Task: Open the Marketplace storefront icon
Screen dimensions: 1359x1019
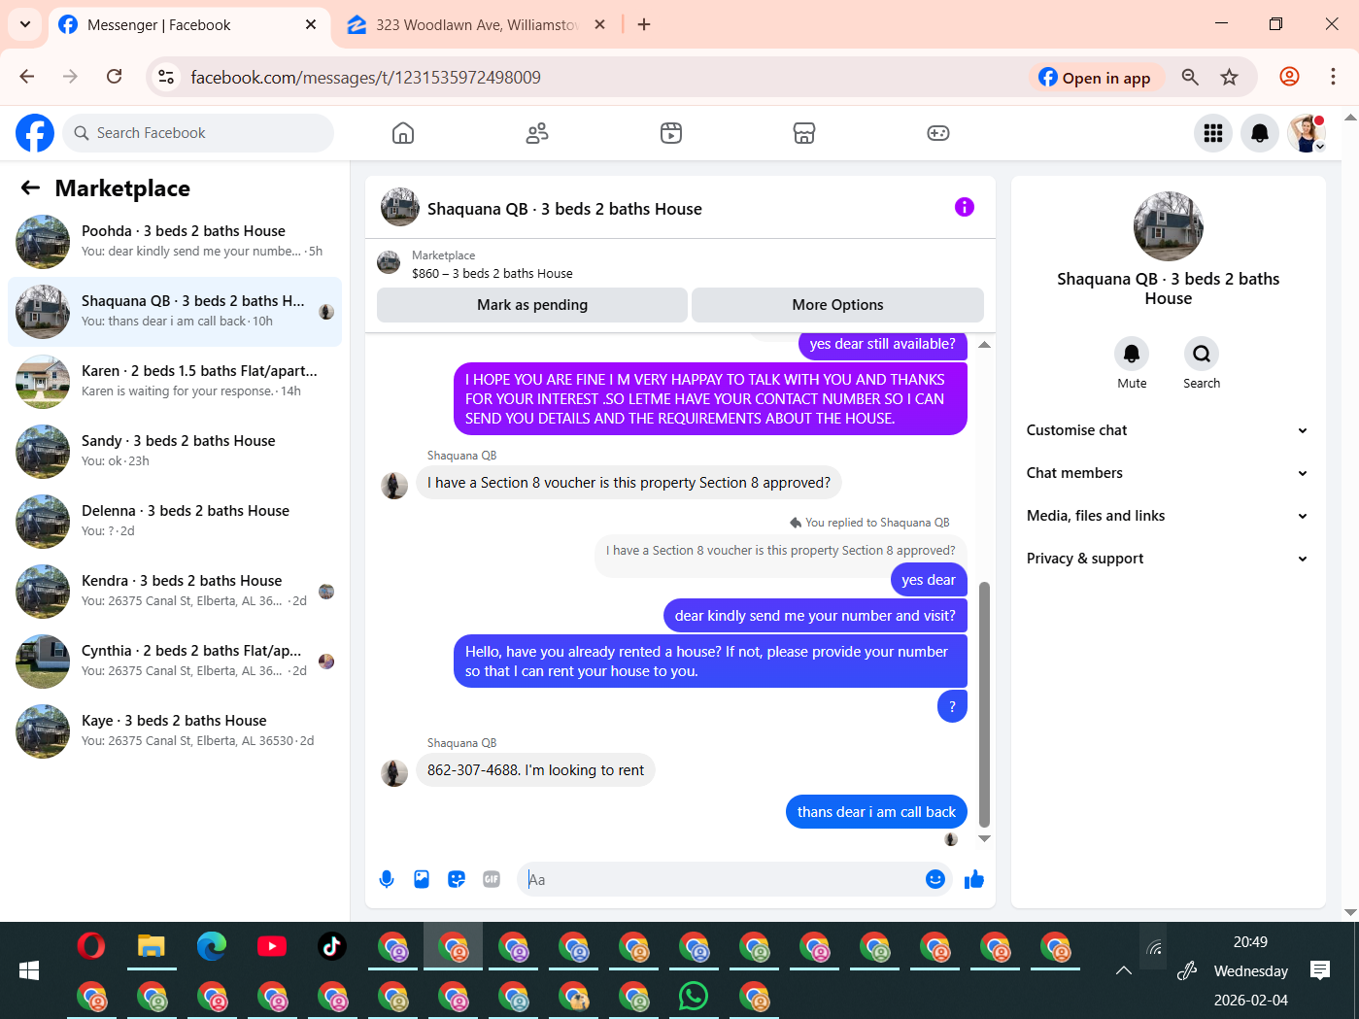Action: [804, 133]
